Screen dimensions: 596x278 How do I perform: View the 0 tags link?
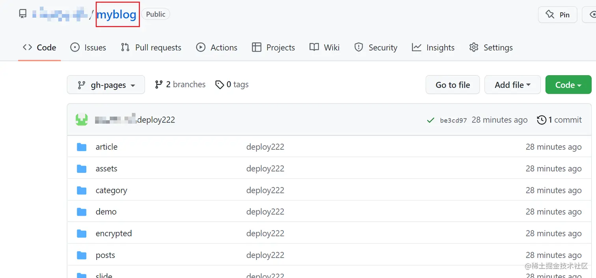click(232, 85)
